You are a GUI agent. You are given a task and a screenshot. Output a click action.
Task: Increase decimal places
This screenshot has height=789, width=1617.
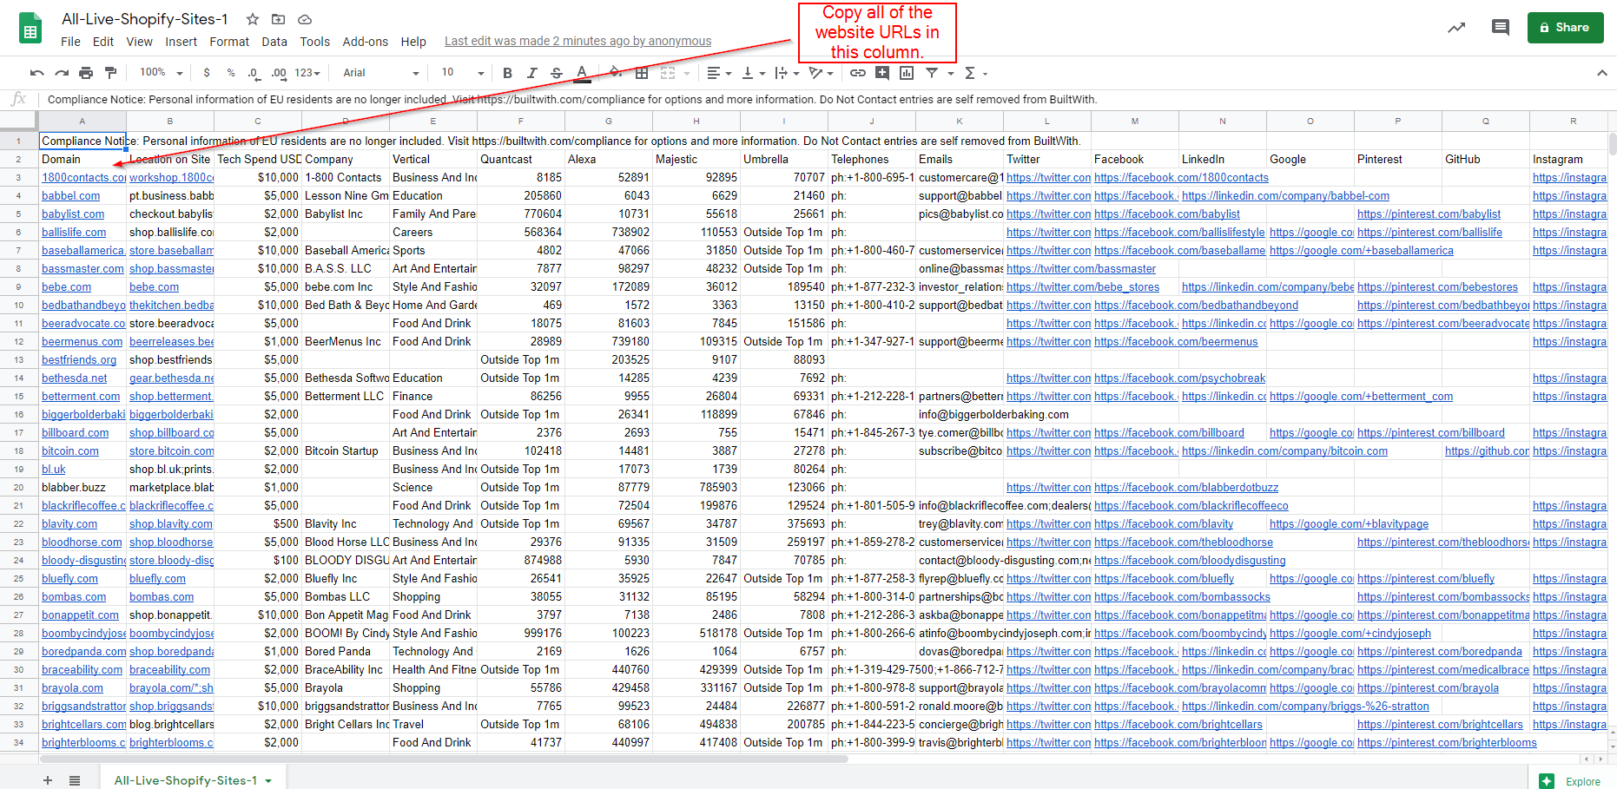tap(278, 73)
